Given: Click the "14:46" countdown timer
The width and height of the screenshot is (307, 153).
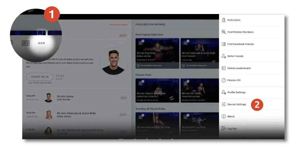Looking at the screenshot, I should [x=60, y=76].
